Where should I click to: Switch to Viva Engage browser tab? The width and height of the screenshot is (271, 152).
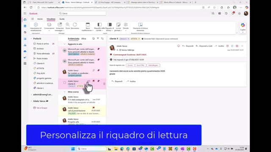point(110,3)
